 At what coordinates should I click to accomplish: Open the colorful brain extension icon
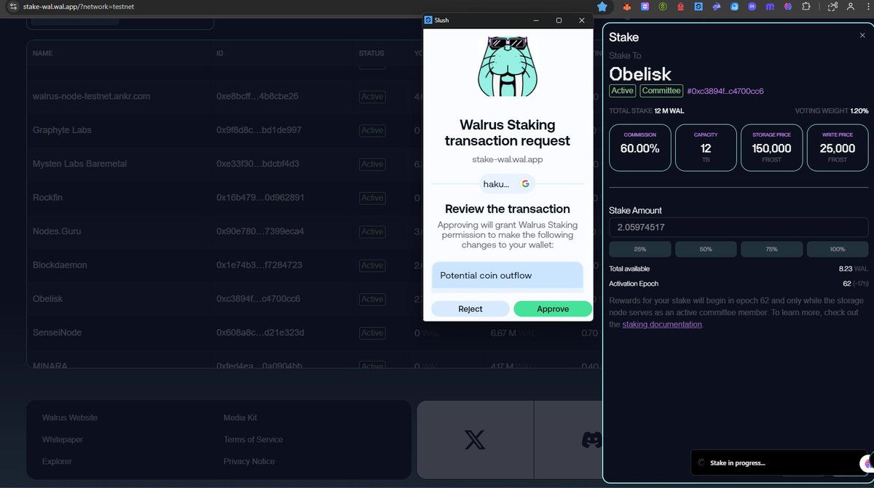(x=788, y=7)
